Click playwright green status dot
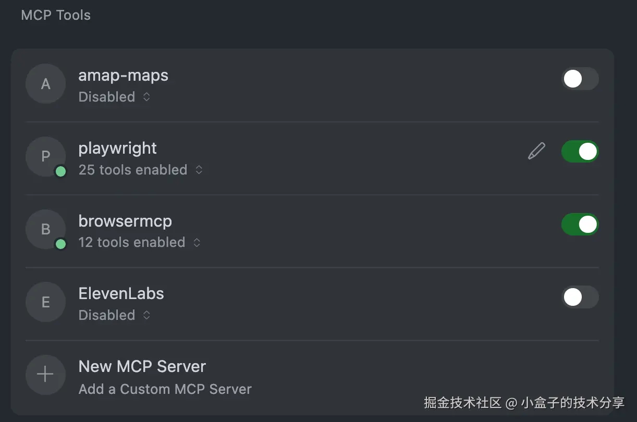This screenshot has height=422, width=637. pos(60,171)
